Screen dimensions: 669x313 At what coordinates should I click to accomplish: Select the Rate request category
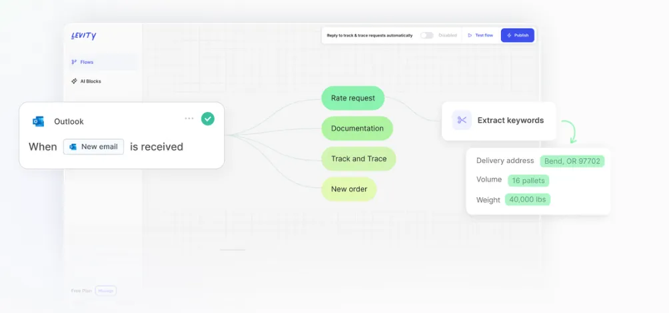pyautogui.click(x=353, y=98)
